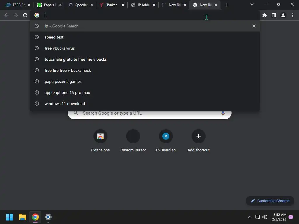Show hidden tray icons chevron
Screen dimensions: 299x224
[249, 217]
